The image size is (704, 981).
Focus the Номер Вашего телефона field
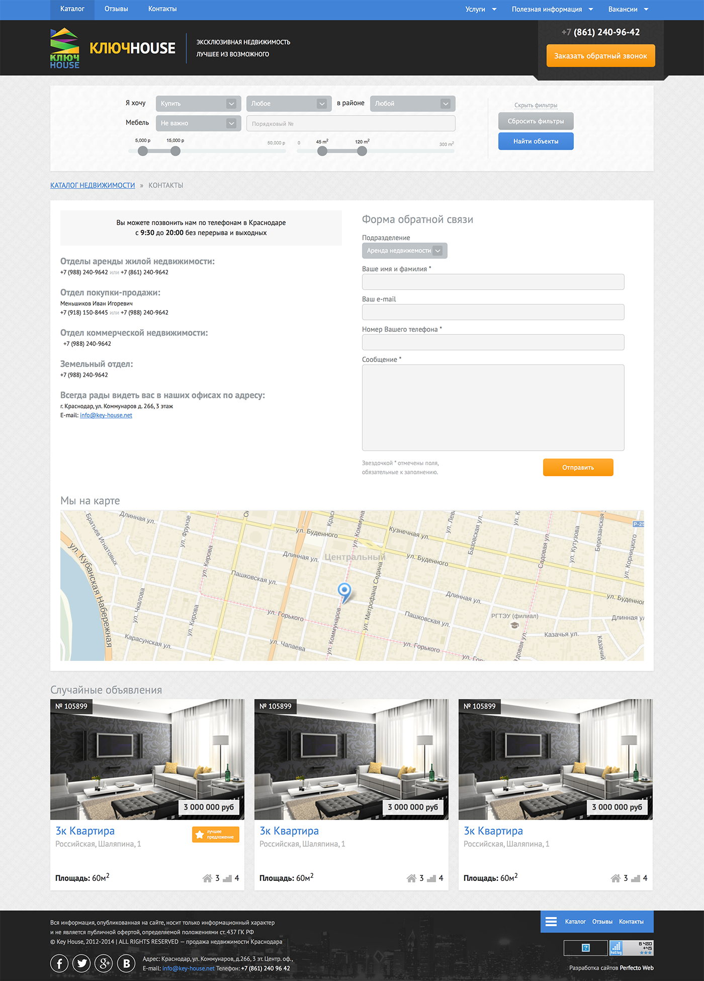coord(493,342)
